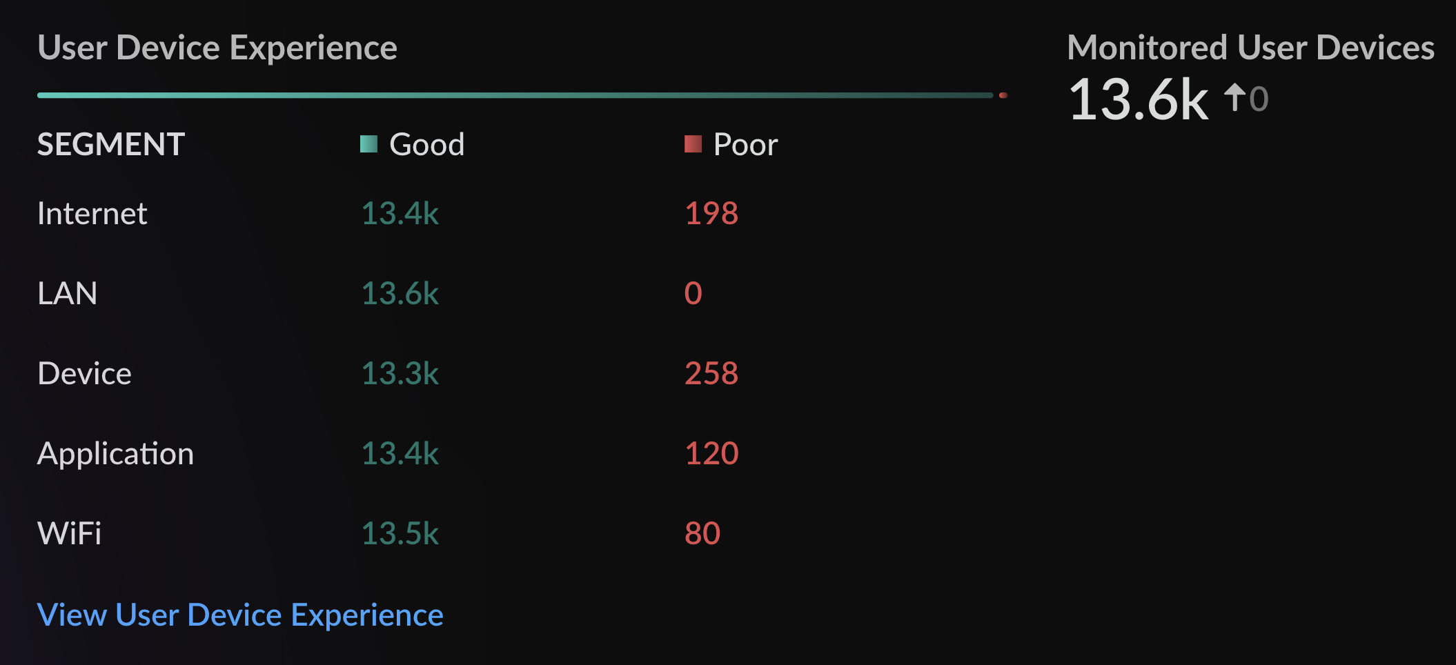
Task: Click the Device poor count 258
Action: click(x=711, y=373)
